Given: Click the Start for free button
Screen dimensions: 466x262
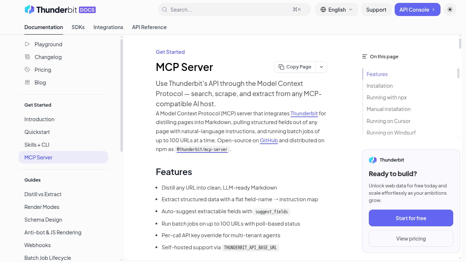Looking at the screenshot, I should coord(411,218).
